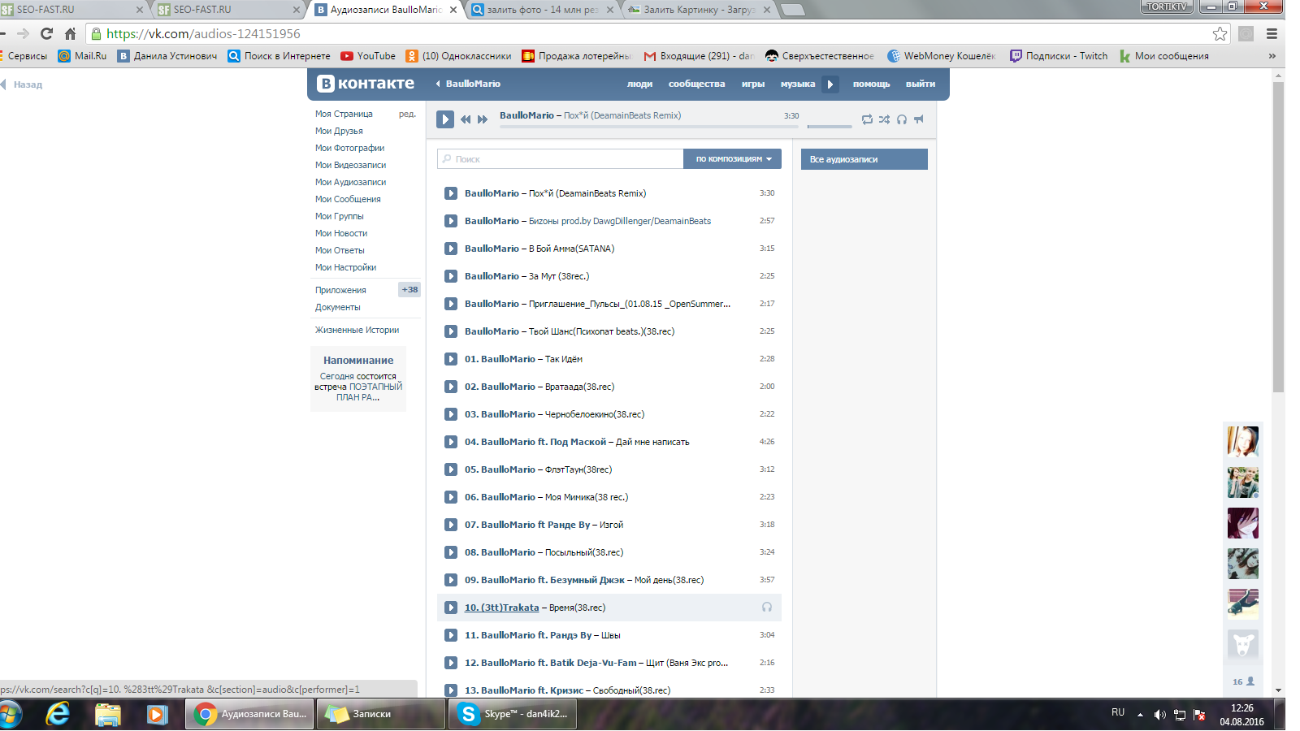Click first friend avatar in chat sidebar
1300x731 pixels.
(1242, 442)
